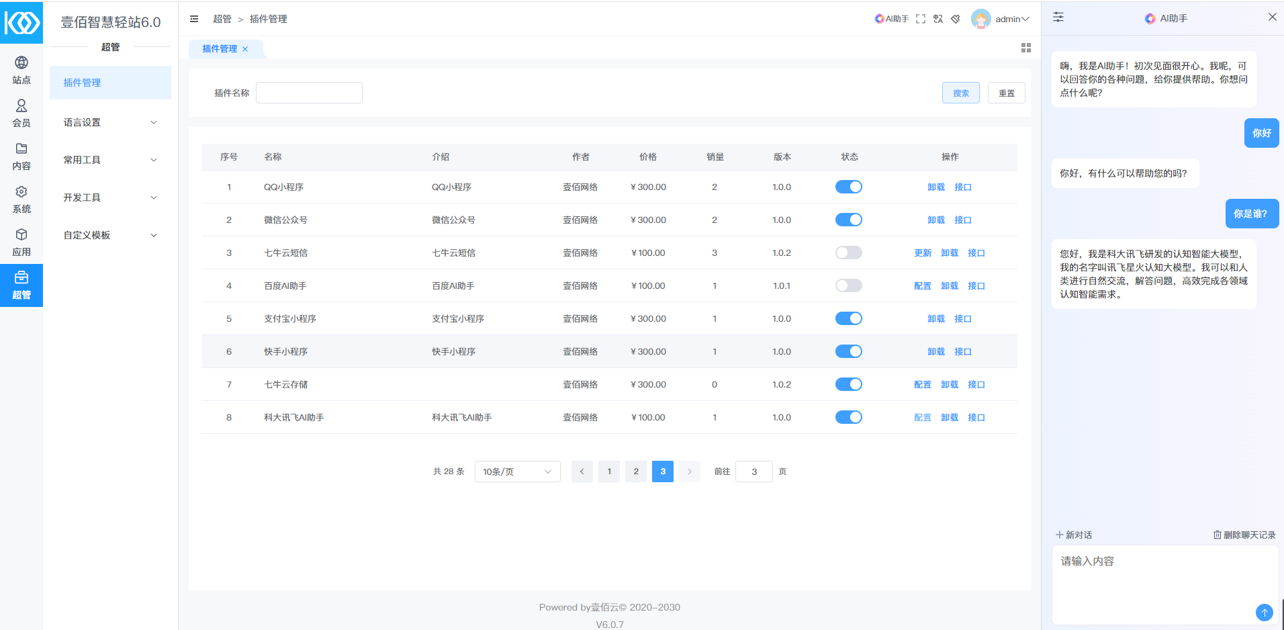Click the language translate icon in header

click(x=938, y=19)
